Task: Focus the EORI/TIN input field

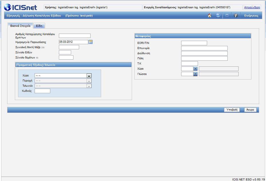Action: 194,43
